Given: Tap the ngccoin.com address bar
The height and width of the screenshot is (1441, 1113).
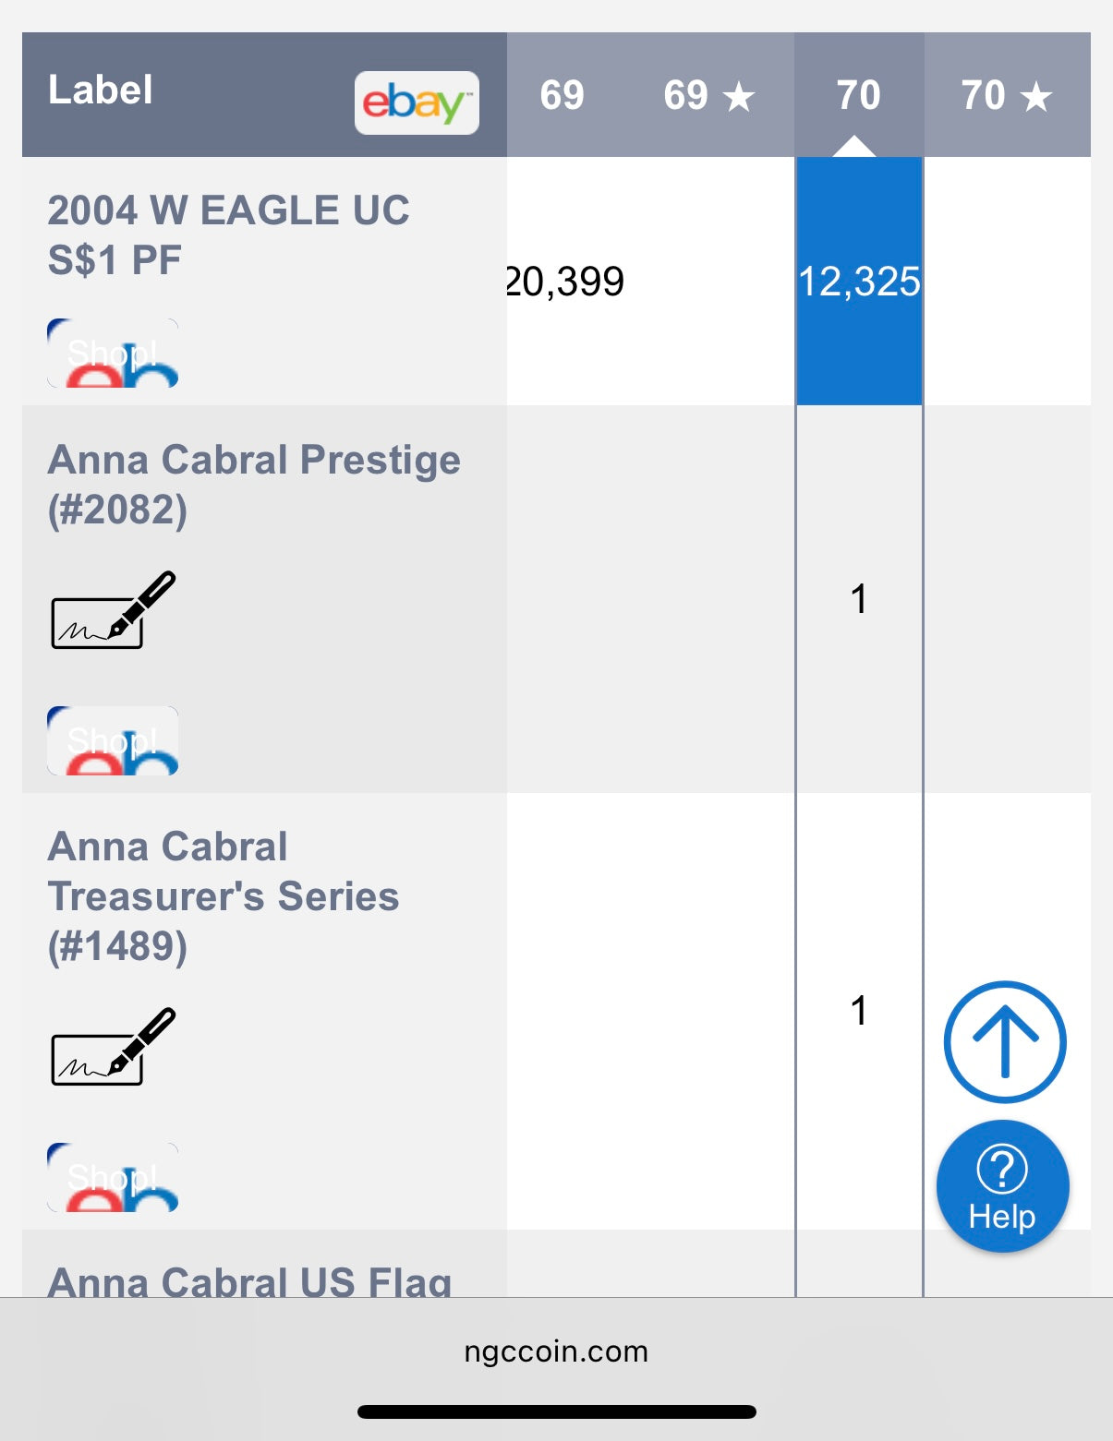Looking at the screenshot, I should coord(556,1351).
